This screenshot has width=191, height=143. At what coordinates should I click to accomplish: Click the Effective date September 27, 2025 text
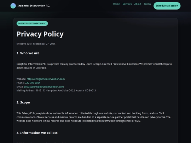[36, 44]
